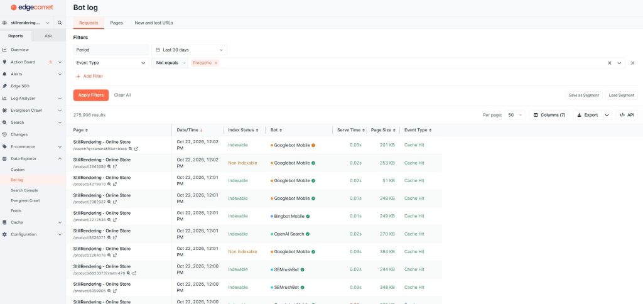Inspect the /product/2942696 magnifier icon
Viewport: 643px width, 304px height.
click(109, 166)
